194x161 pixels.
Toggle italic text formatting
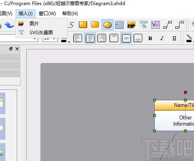coord(162,38)
